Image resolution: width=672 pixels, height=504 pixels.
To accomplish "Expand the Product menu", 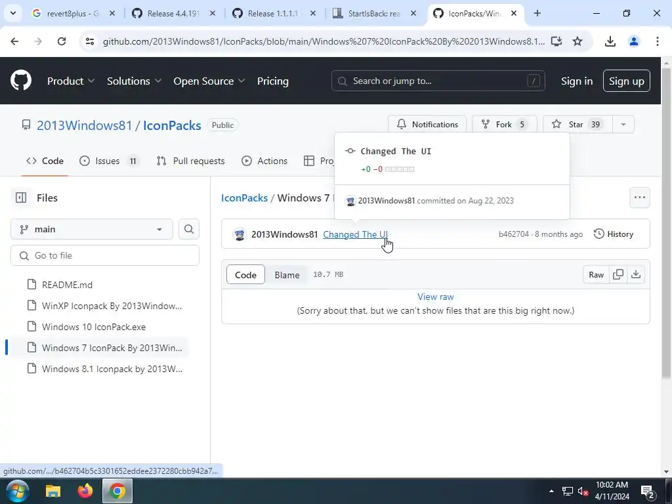I will point(71,81).
